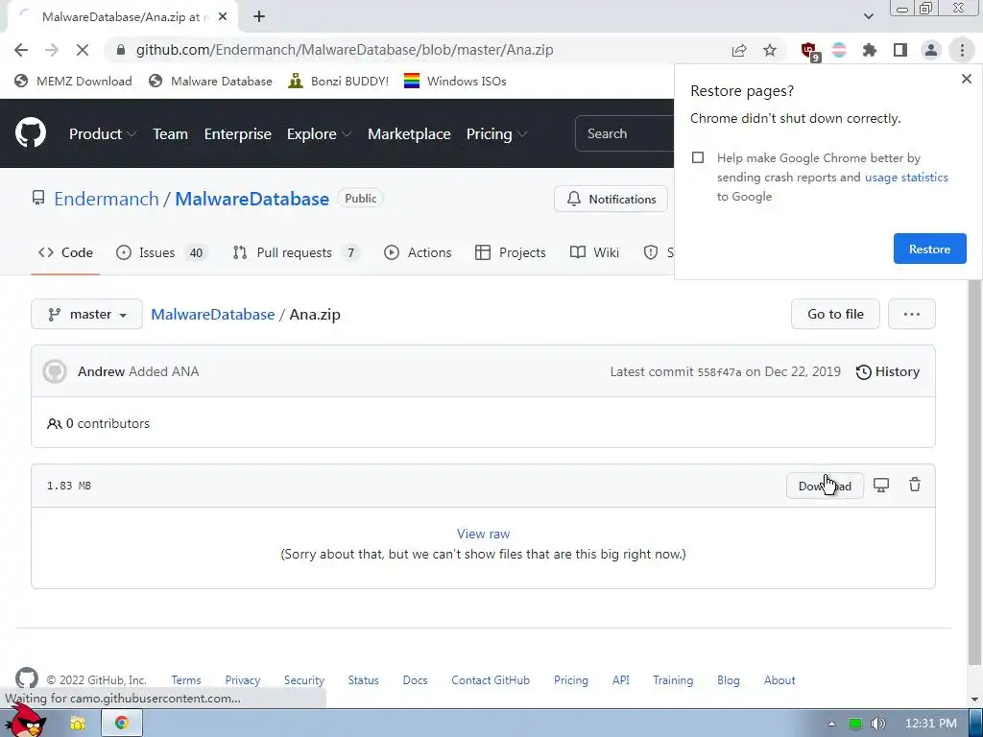Open the Team header link

(x=171, y=134)
